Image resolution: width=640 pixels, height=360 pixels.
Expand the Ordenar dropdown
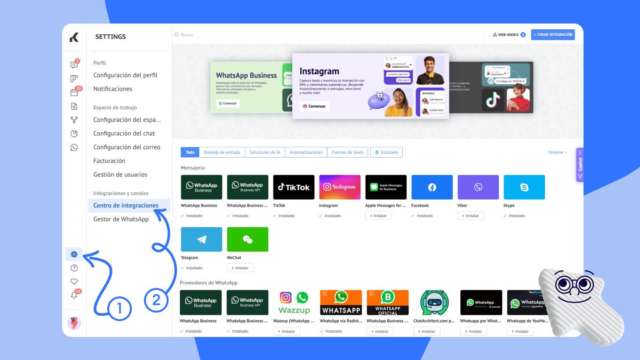(x=558, y=152)
